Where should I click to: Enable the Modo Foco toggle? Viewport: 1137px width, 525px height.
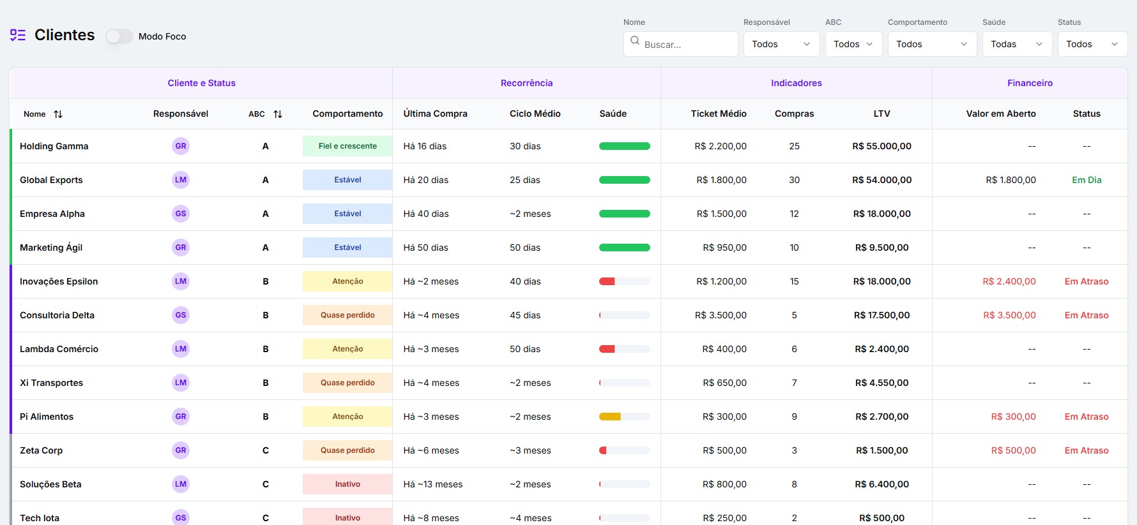(119, 36)
